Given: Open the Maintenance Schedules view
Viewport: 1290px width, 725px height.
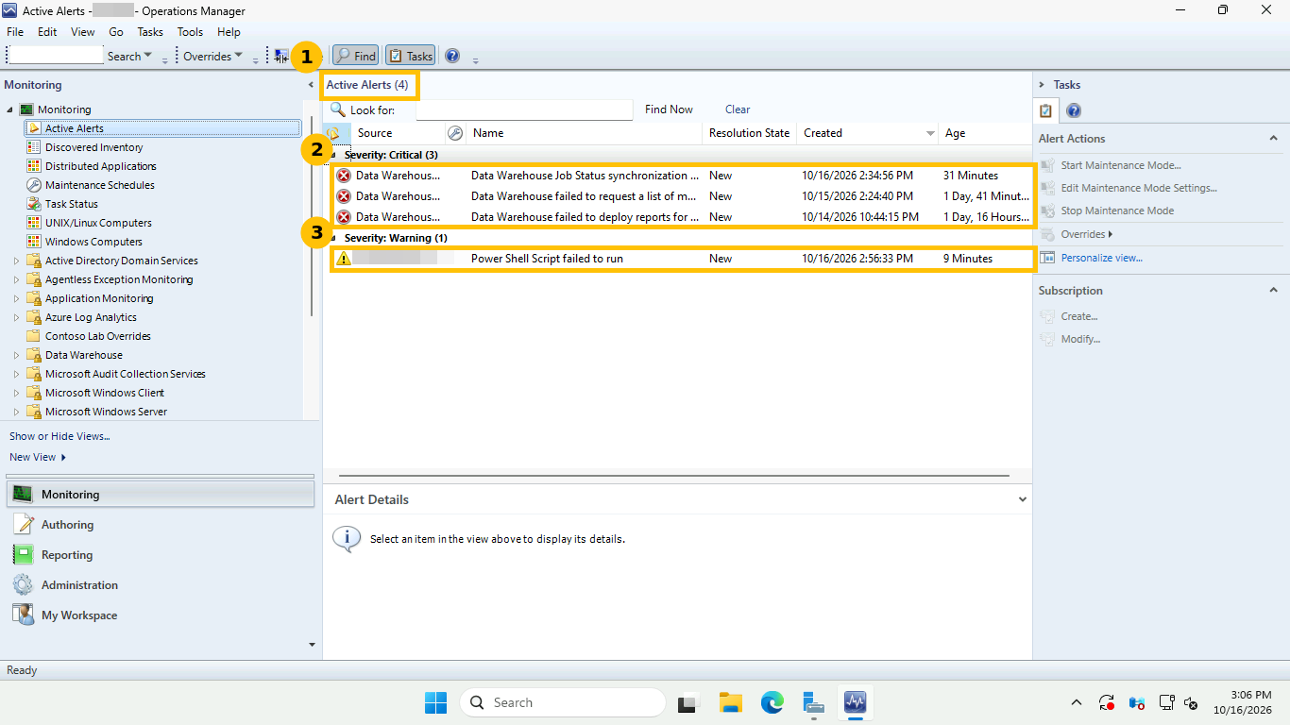Looking at the screenshot, I should (99, 185).
